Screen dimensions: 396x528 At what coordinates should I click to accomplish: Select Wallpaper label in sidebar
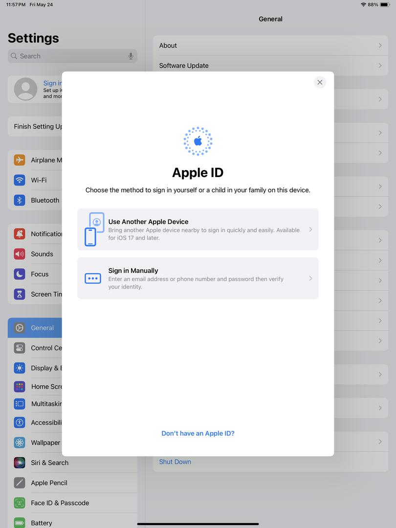45,442
